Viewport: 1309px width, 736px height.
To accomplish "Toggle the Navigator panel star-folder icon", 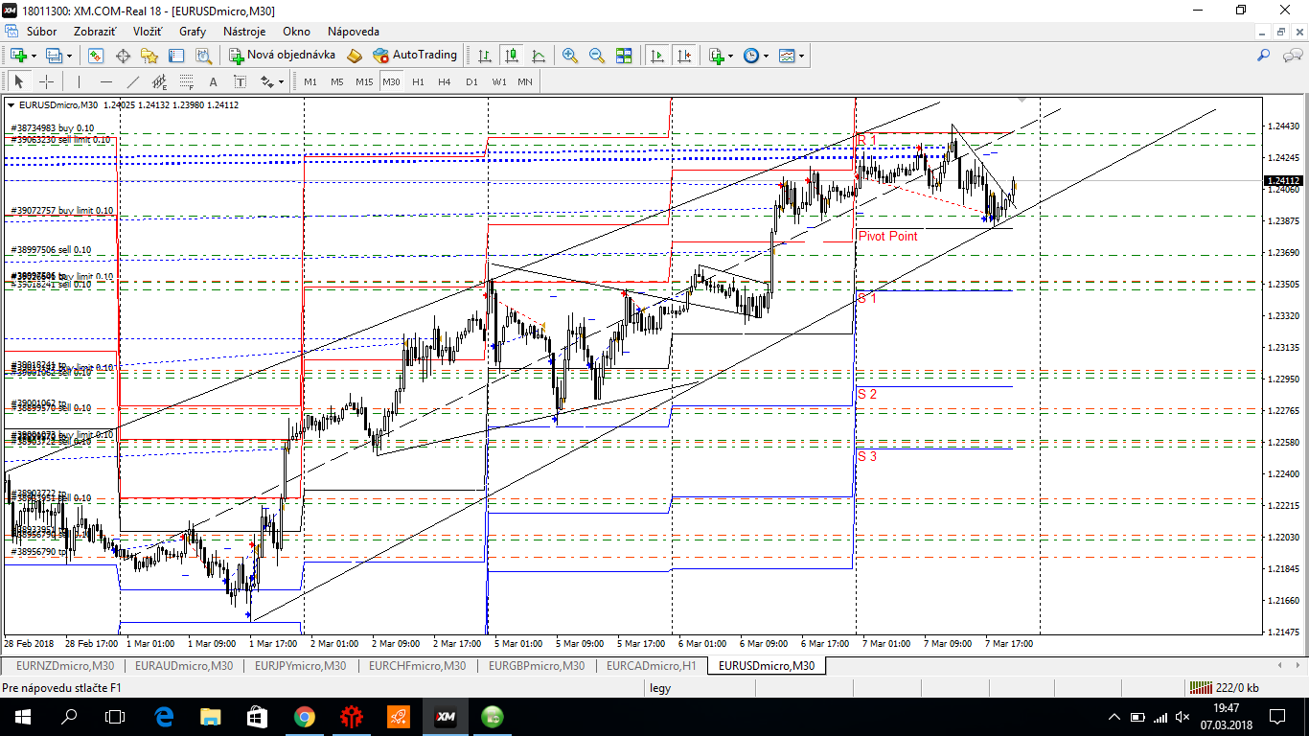I will (x=150, y=56).
